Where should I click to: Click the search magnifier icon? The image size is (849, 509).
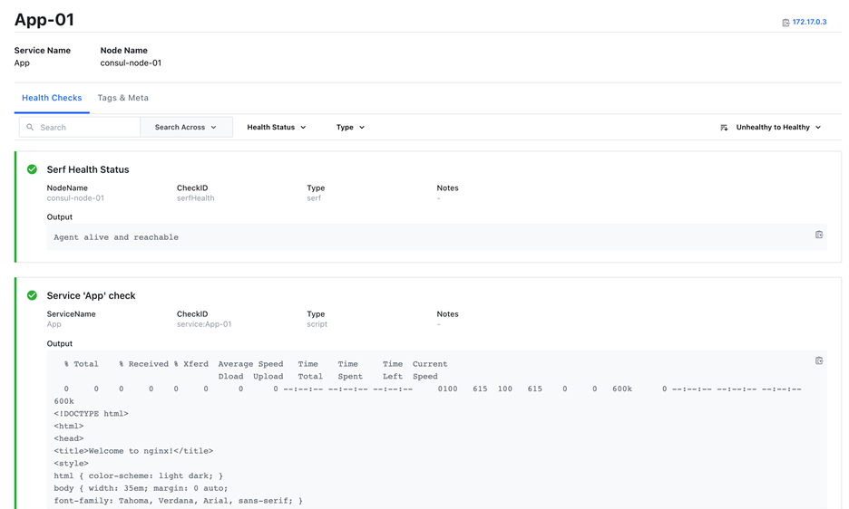click(x=31, y=128)
